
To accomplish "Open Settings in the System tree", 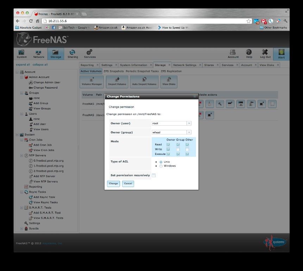I will [34, 223].
